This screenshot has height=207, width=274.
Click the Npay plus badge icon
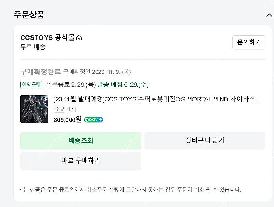click(x=94, y=120)
